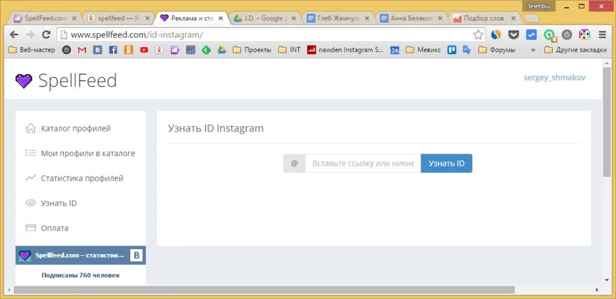Show hidden bookmarks with the » chevron

click(533, 50)
